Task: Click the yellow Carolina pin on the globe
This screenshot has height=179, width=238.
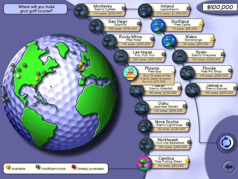Action: [x=36, y=79]
